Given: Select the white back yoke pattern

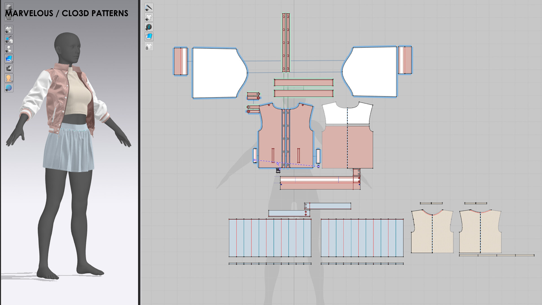Looking at the screenshot, I should 347,114.
